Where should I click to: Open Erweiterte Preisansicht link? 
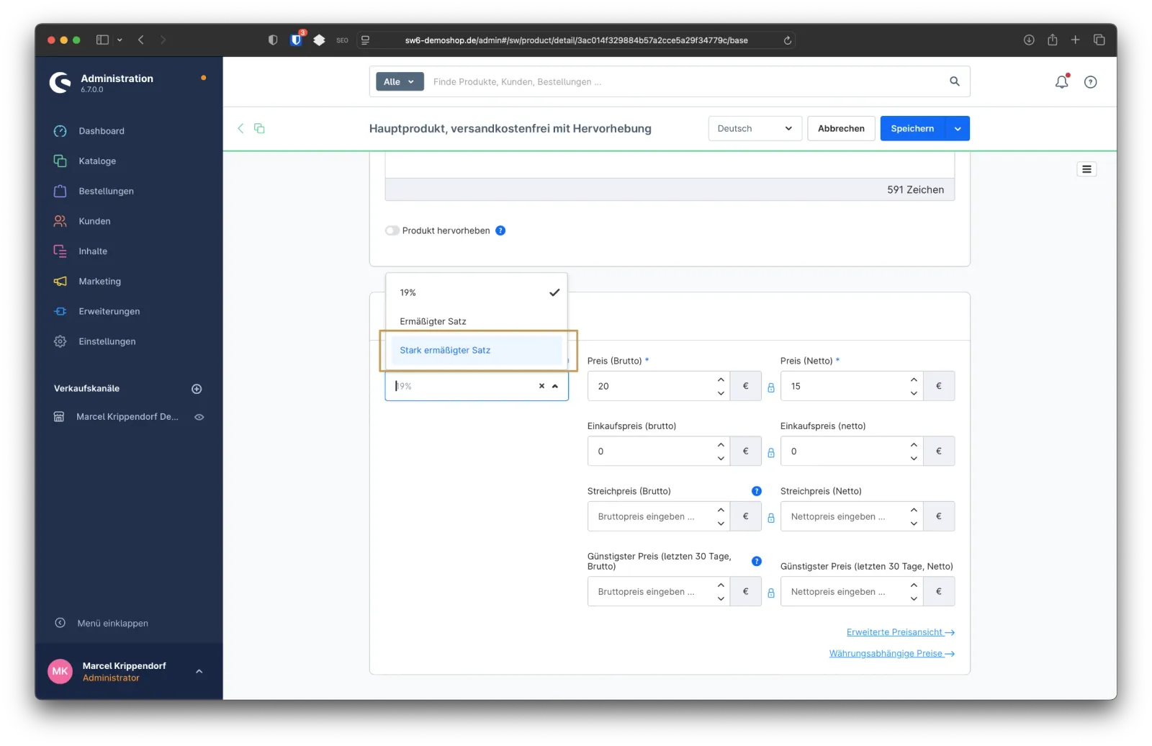pyautogui.click(x=895, y=632)
